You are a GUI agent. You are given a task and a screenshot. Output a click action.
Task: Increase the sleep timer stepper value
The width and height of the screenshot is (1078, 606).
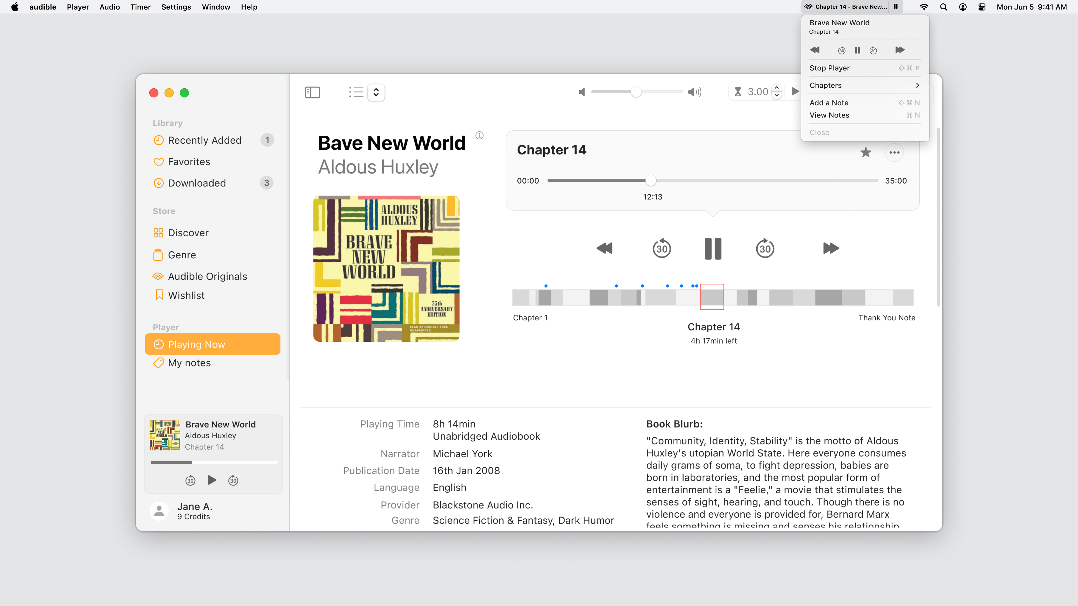point(777,88)
